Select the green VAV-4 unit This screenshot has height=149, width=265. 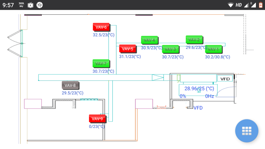pos(149,40)
